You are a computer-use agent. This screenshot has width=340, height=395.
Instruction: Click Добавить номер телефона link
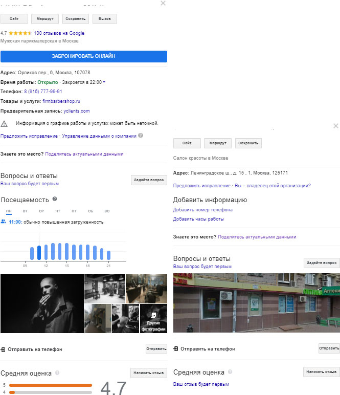coord(203,210)
